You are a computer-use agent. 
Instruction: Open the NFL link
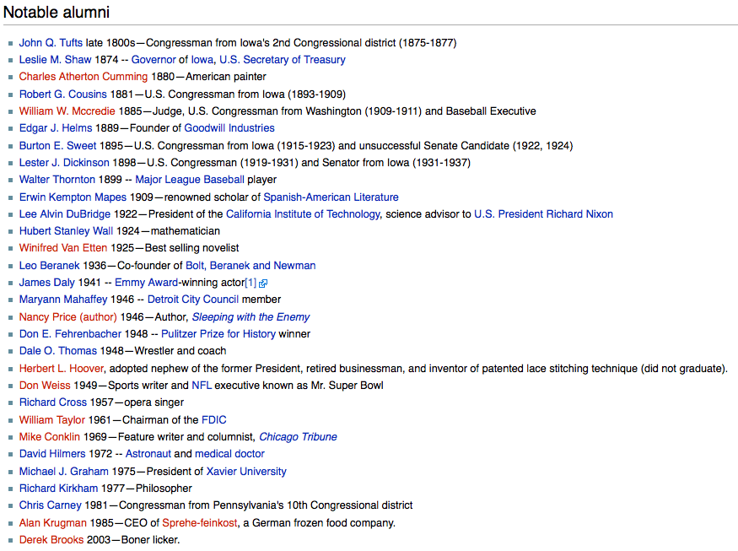[202, 386]
